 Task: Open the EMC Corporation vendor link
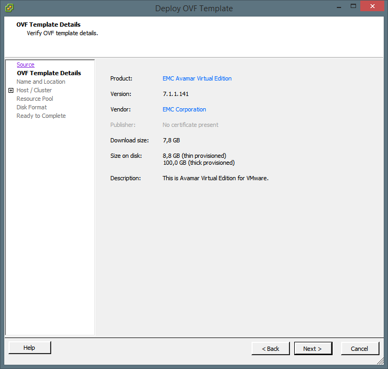click(x=184, y=109)
